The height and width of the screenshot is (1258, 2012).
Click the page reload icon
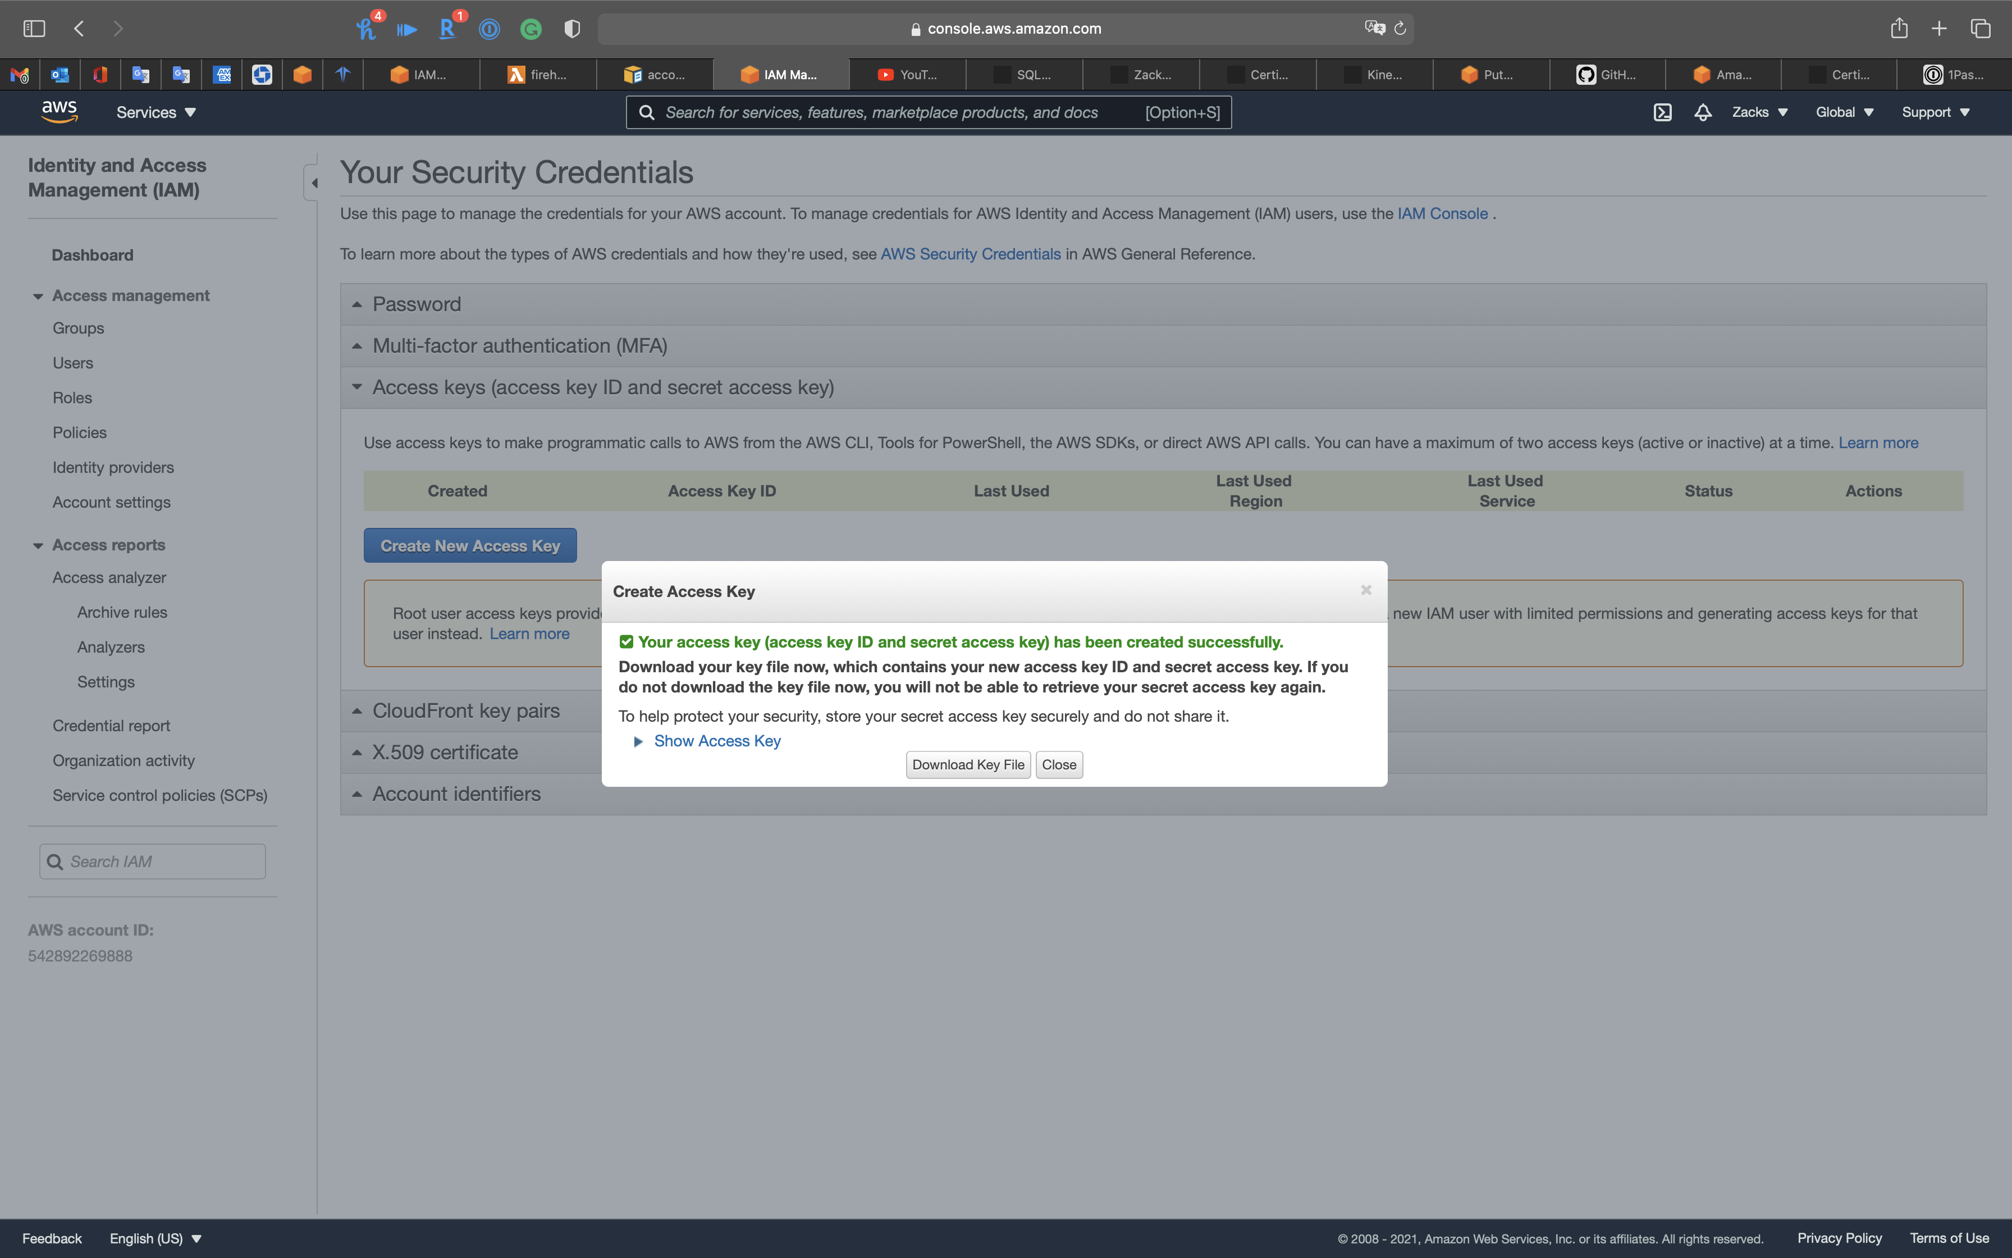click(x=1400, y=28)
